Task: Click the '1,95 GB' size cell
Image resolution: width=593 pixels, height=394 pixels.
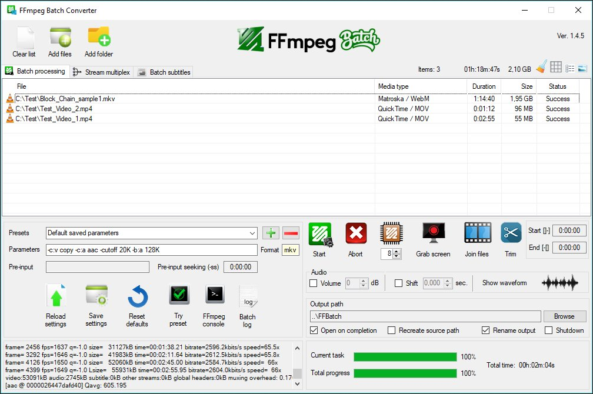Action: pos(521,99)
